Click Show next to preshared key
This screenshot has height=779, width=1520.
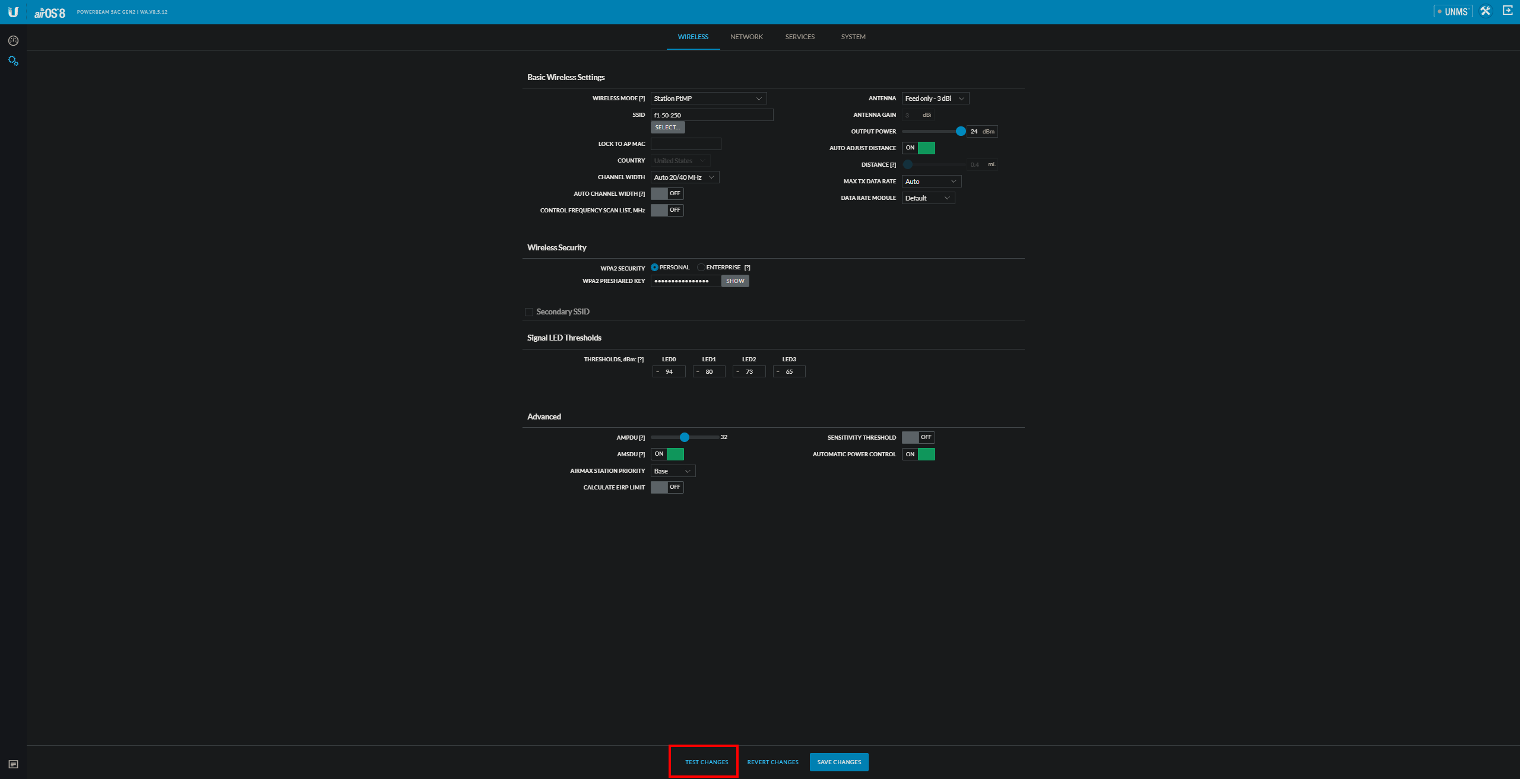735,281
